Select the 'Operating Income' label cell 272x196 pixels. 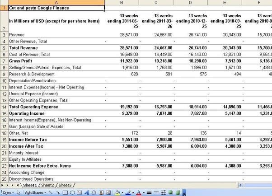point(56,113)
